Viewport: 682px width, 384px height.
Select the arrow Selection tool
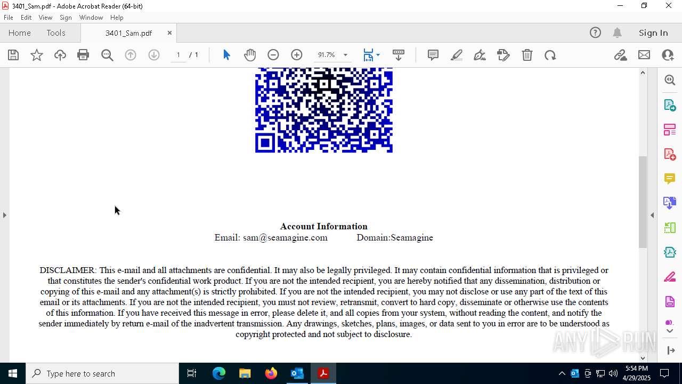point(226,55)
